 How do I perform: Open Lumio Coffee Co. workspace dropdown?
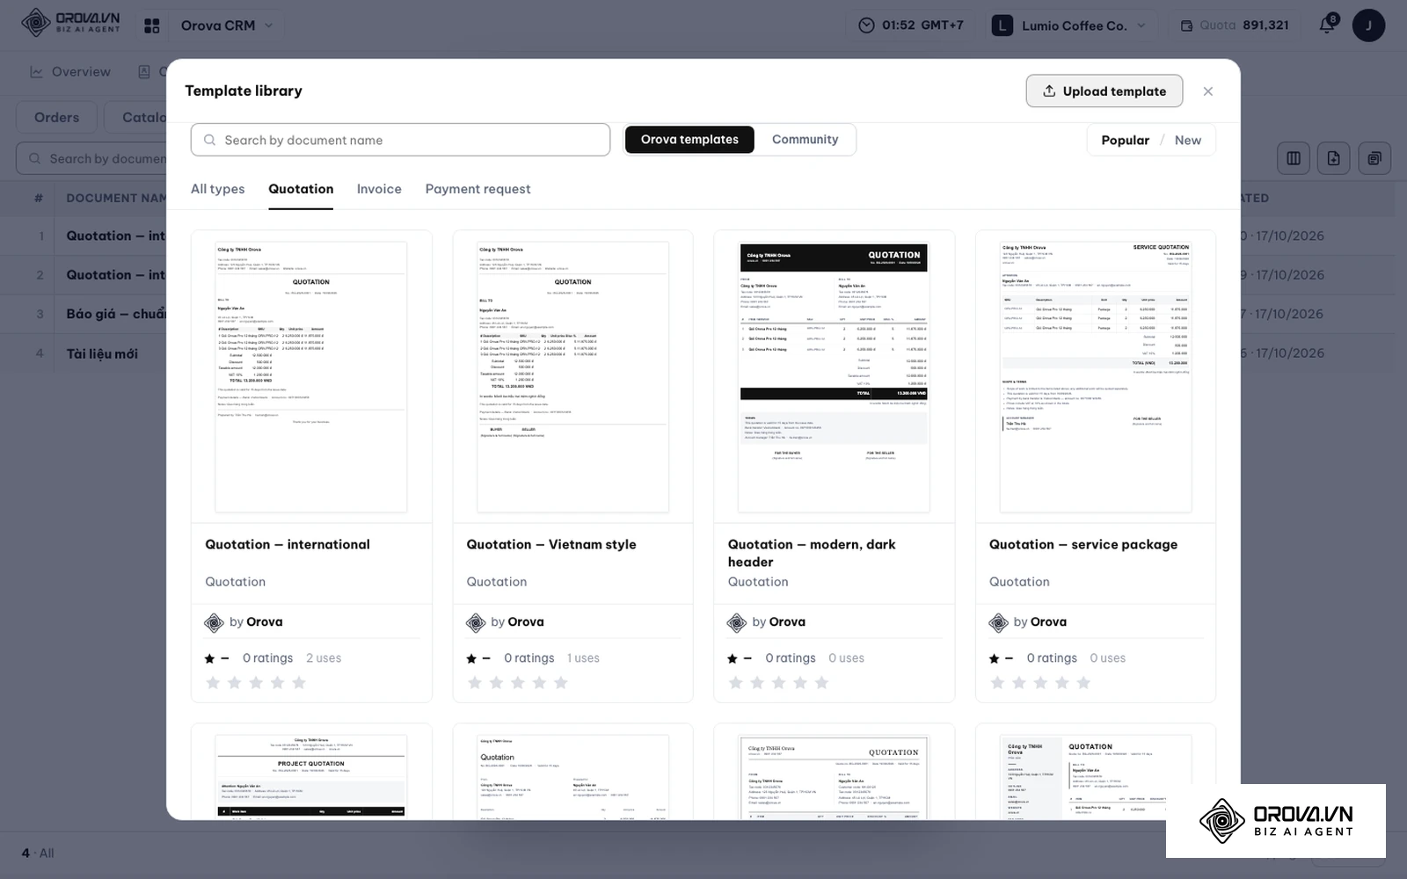coord(1069,25)
